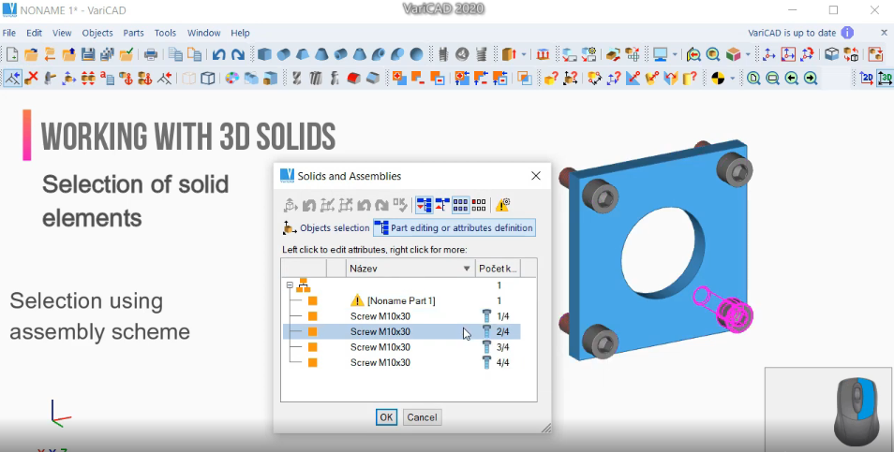Click the Print icon in toolbar
Screen dimensions: 894x452
click(x=150, y=54)
